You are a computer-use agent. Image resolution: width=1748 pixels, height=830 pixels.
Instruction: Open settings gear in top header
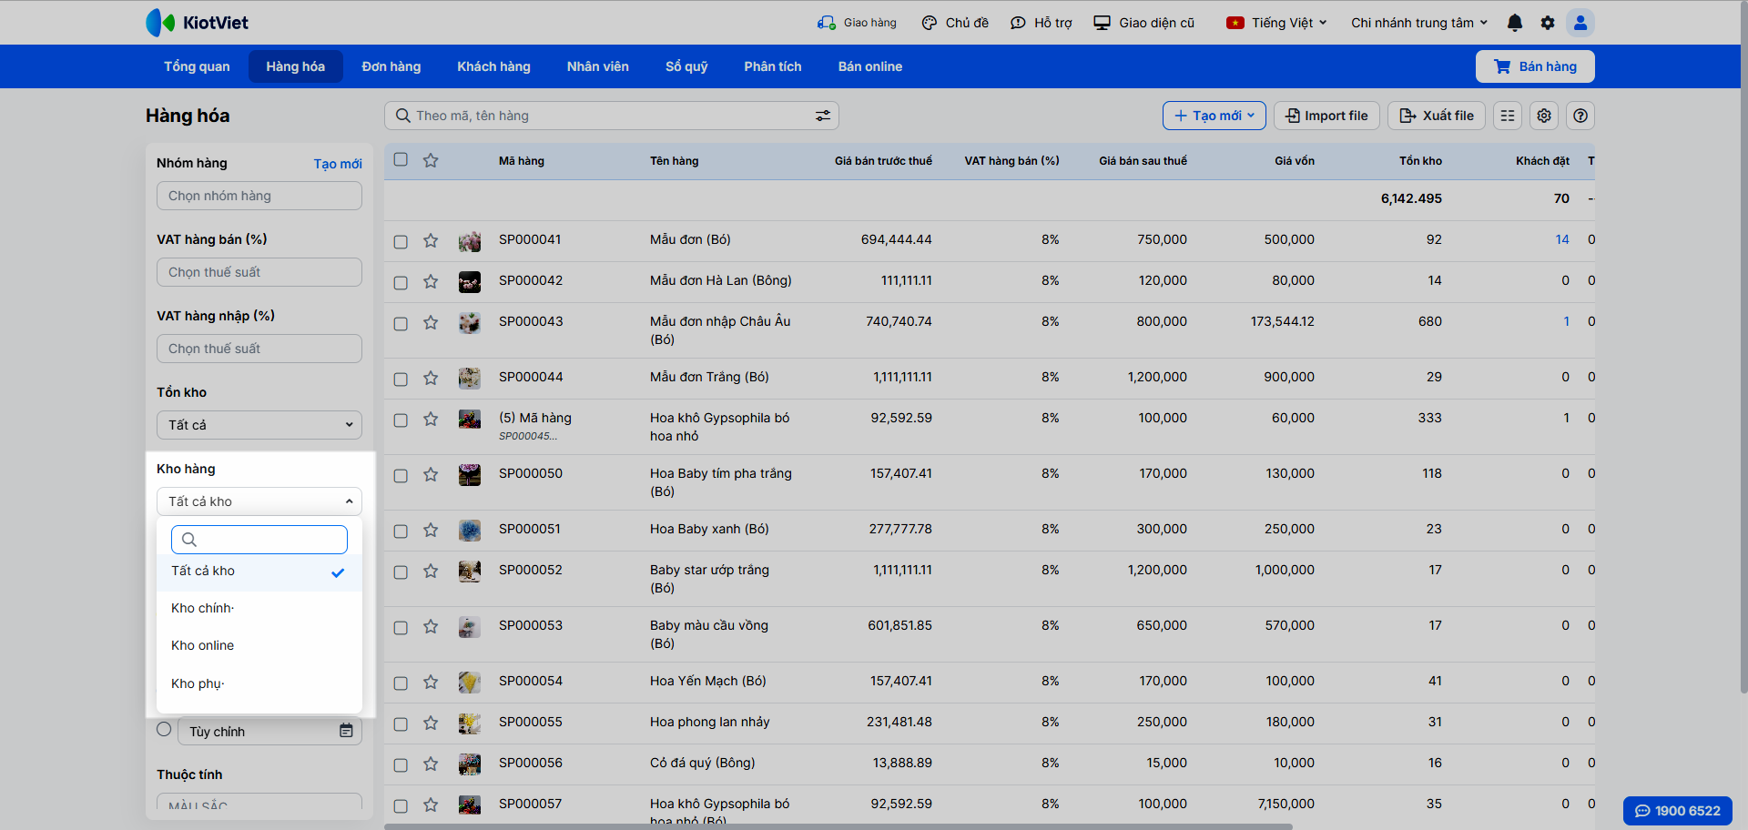click(1547, 23)
